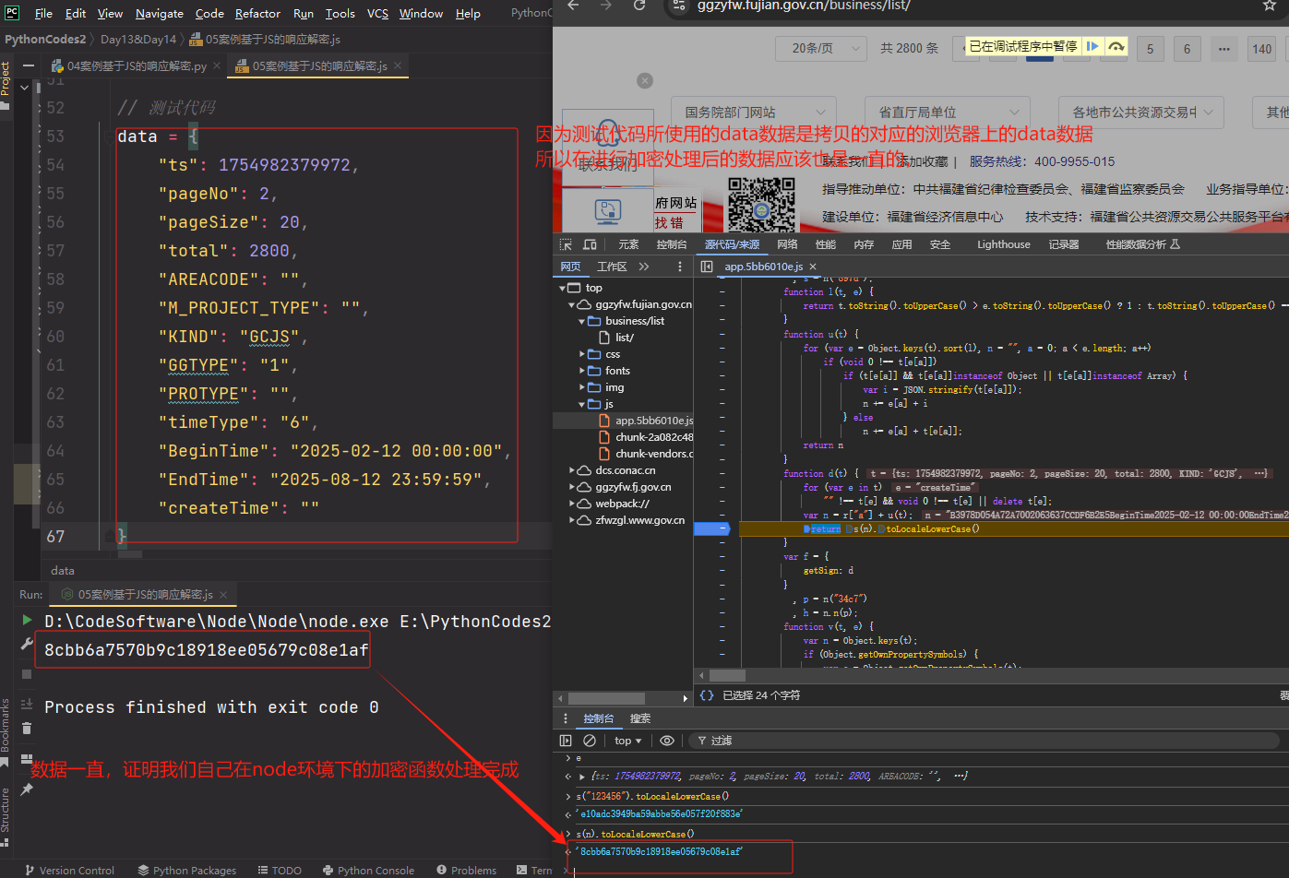Step over the next function call in the banner
The height and width of the screenshot is (878, 1289).
(1116, 46)
